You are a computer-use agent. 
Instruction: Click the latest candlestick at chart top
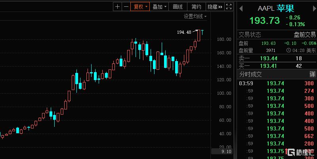(202, 32)
